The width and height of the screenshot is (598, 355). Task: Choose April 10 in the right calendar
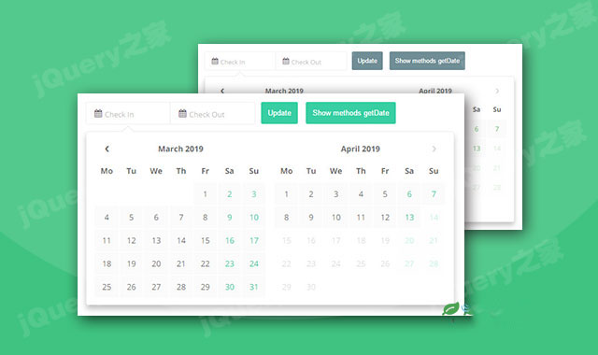336,218
